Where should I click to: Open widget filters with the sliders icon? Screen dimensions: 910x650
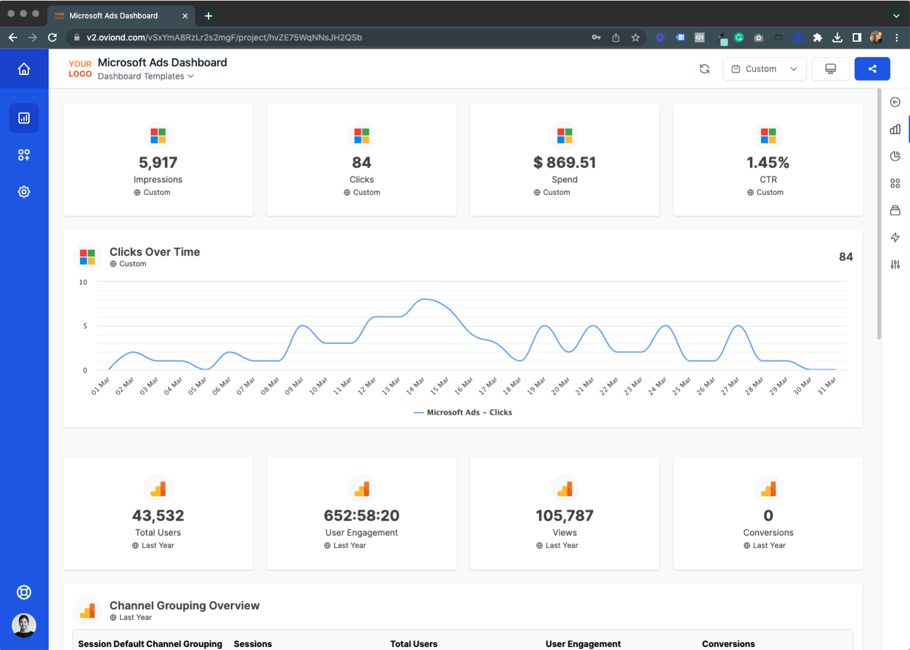895,265
